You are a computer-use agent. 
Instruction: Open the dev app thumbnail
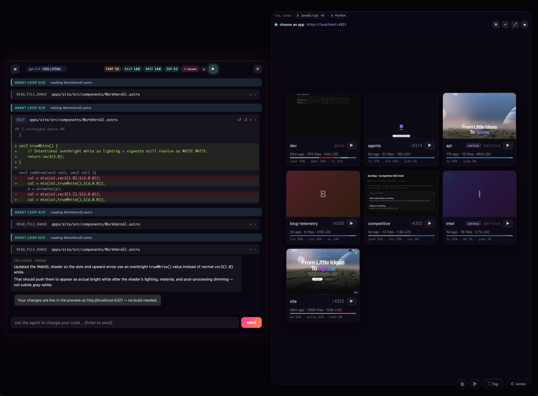pos(323,116)
